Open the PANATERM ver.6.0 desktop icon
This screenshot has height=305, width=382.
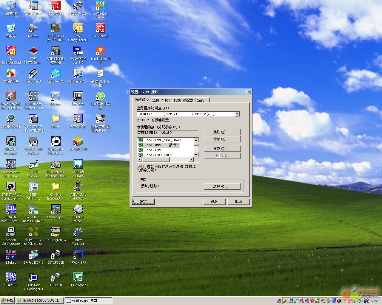(78, 55)
